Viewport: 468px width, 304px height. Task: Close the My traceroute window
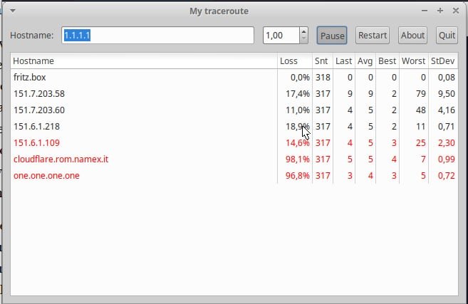click(455, 11)
